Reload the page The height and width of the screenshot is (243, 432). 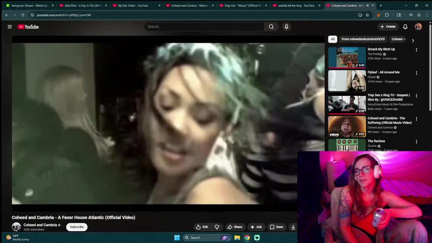click(23, 15)
